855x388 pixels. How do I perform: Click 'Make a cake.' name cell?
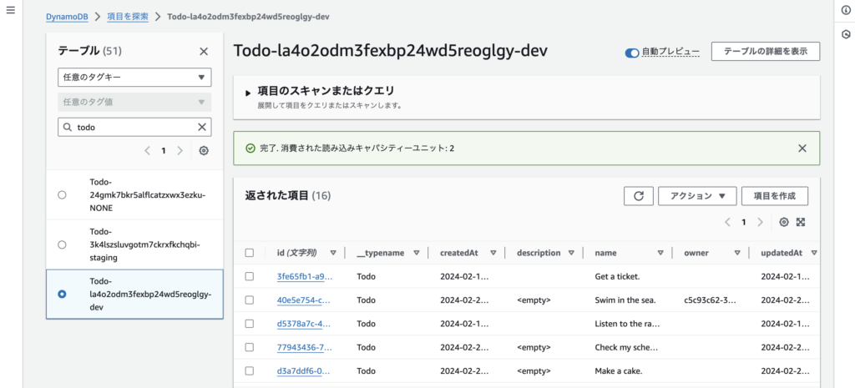[619, 370]
